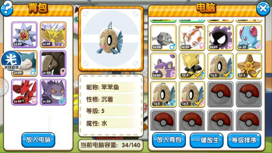272x153 pixels.
Task: Close the computer storage panel
Action: tap(263, 9)
